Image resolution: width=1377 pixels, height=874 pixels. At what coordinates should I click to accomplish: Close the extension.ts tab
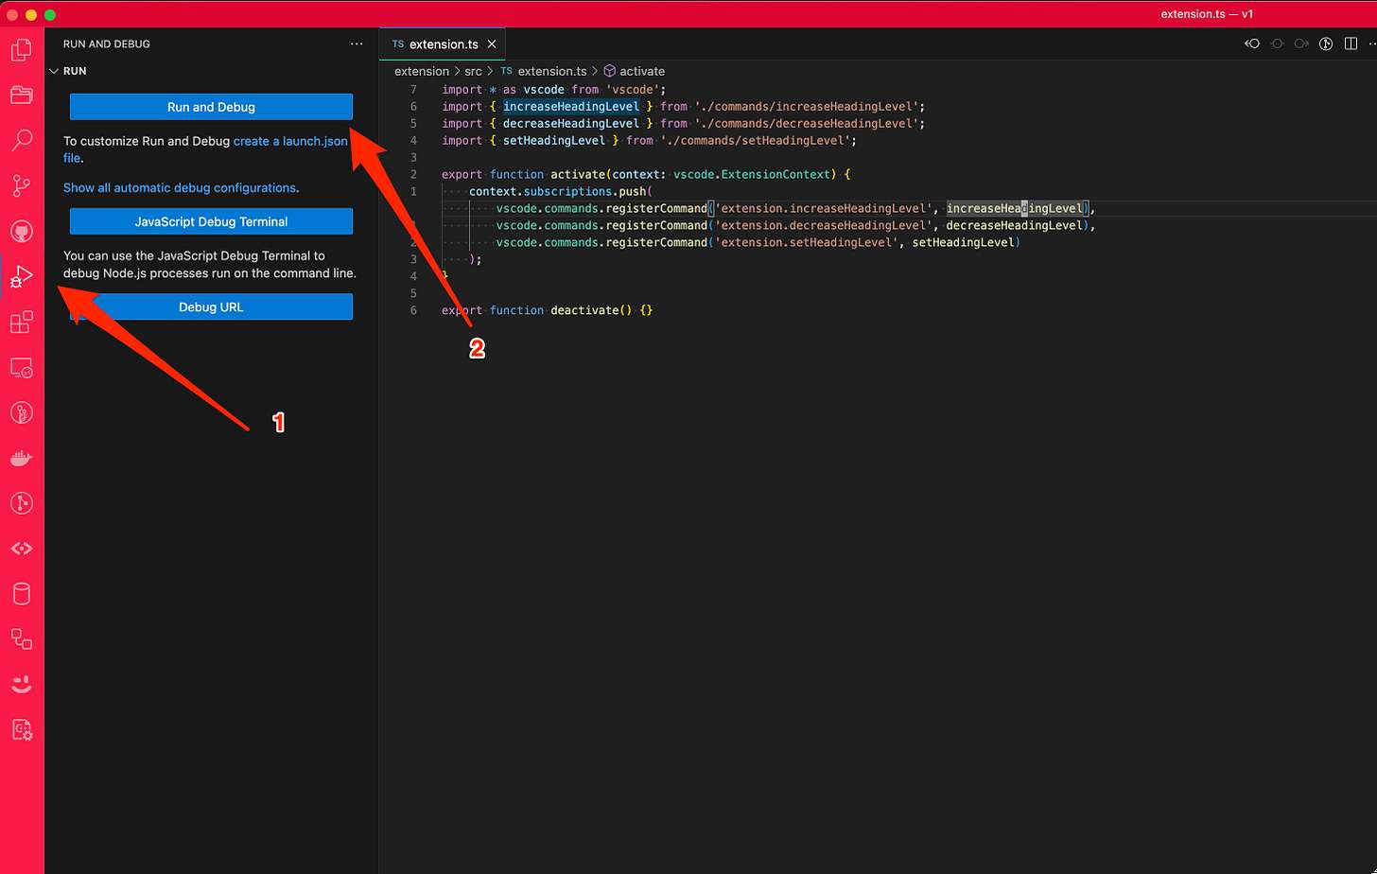point(492,43)
